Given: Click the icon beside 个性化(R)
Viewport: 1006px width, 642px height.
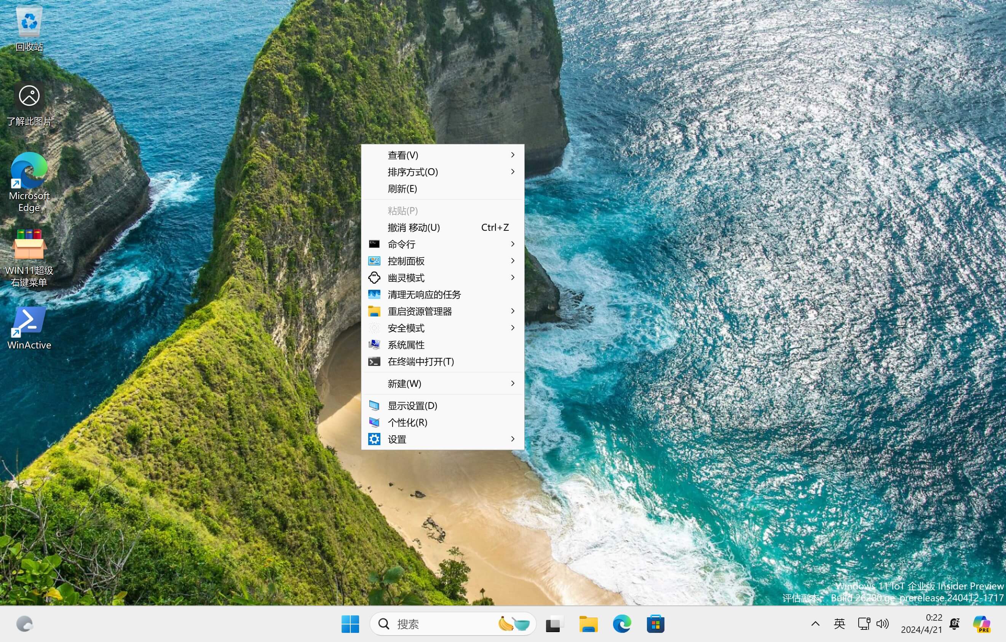Looking at the screenshot, I should [x=374, y=422].
